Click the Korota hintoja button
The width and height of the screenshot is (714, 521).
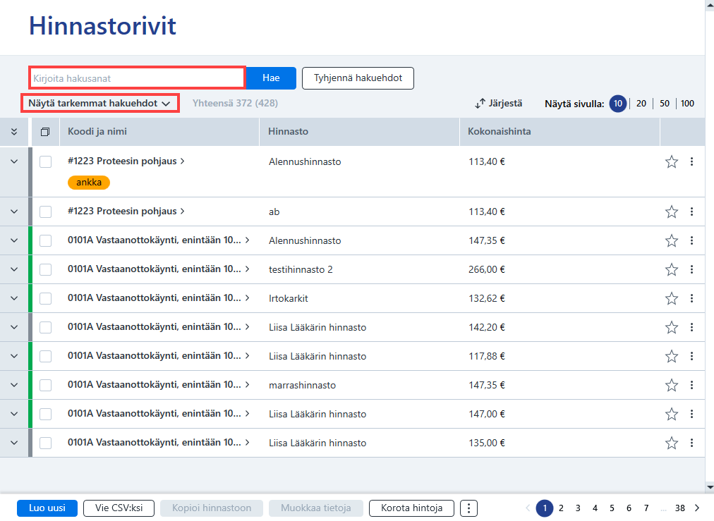[411, 508]
